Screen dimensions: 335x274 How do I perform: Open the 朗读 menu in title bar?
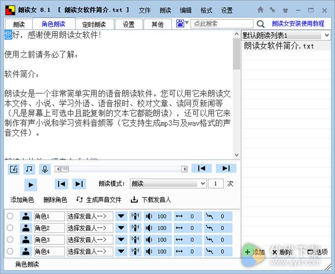[x=165, y=10]
